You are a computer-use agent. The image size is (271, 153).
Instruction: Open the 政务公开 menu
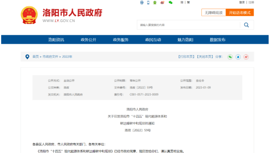pyautogui.click(x=88, y=40)
